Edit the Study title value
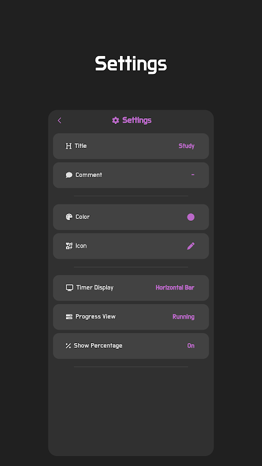 click(x=186, y=146)
